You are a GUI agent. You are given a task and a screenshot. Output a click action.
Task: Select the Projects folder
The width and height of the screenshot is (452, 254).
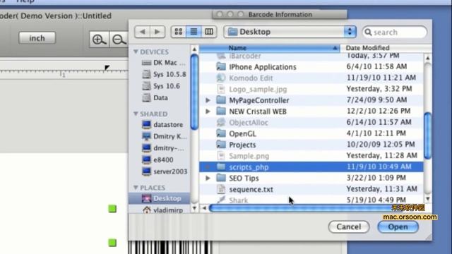tap(311, 145)
